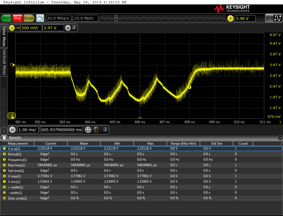Open the Time Meas side tab
Image resolution: width=283 pixels, height=216 pixels.
pyautogui.click(x=4, y=36)
